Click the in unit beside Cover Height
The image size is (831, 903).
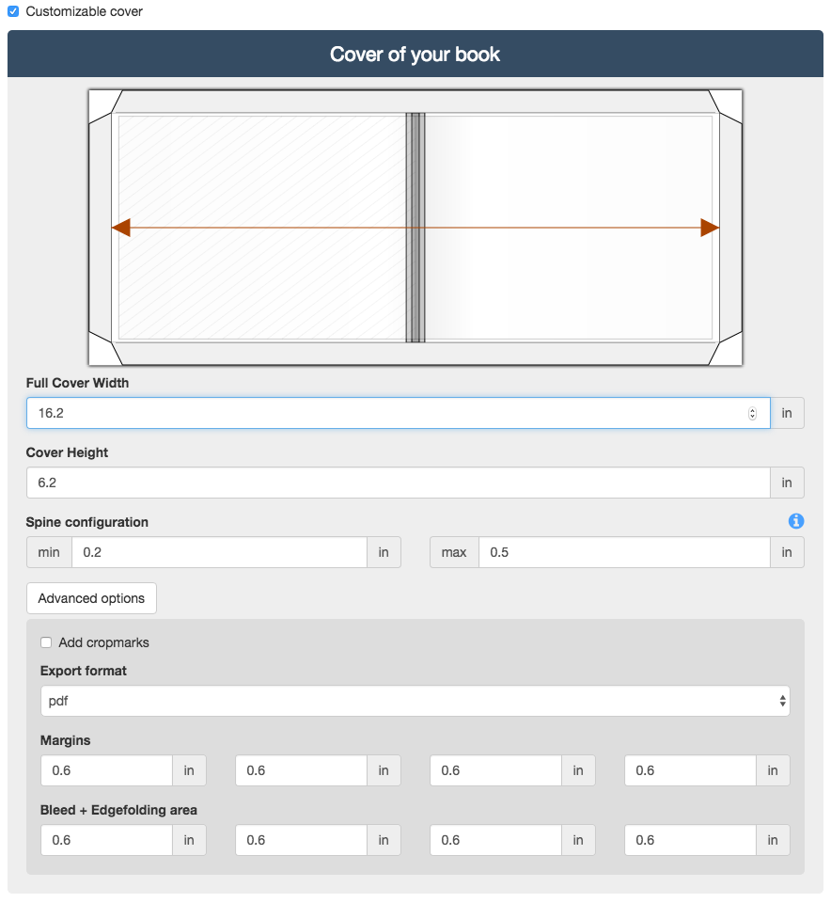[787, 483]
